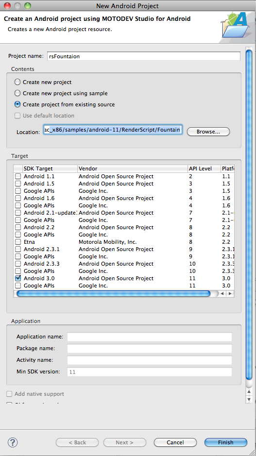Click the Min SDK version field

pyautogui.click(x=150, y=372)
